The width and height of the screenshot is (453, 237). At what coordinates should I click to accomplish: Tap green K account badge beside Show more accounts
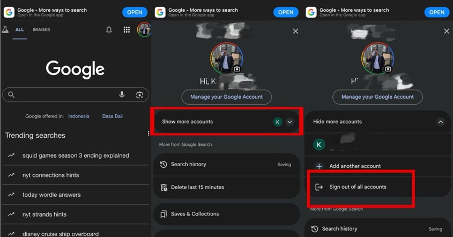coord(278,122)
